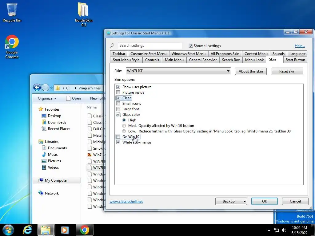Image resolution: width=315 pixels, height=236 pixels.
Task: Go back in Explorer window
Action: [x=37, y=88]
